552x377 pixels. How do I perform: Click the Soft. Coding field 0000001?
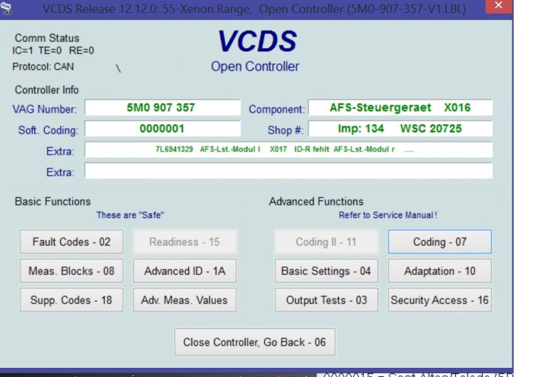coord(162,128)
